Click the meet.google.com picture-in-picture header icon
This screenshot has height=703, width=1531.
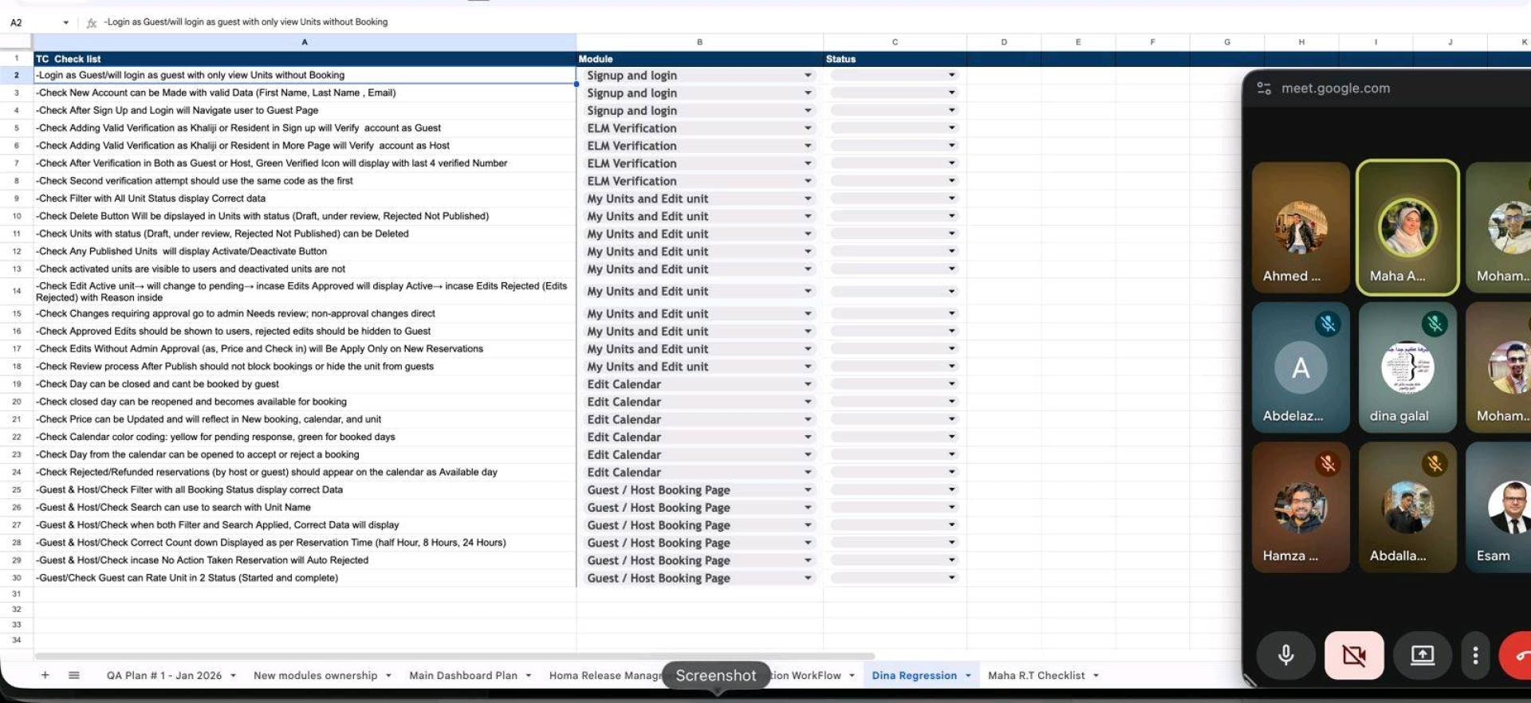point(1264,88)
